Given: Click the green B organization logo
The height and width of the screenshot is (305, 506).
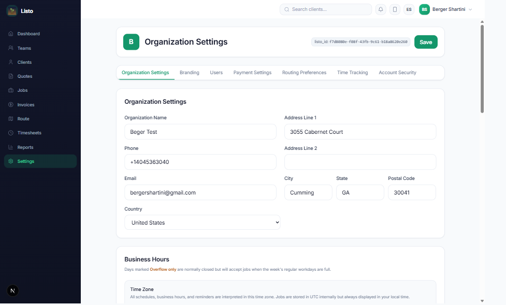Looking at the screenshot, I should [131, 41].
